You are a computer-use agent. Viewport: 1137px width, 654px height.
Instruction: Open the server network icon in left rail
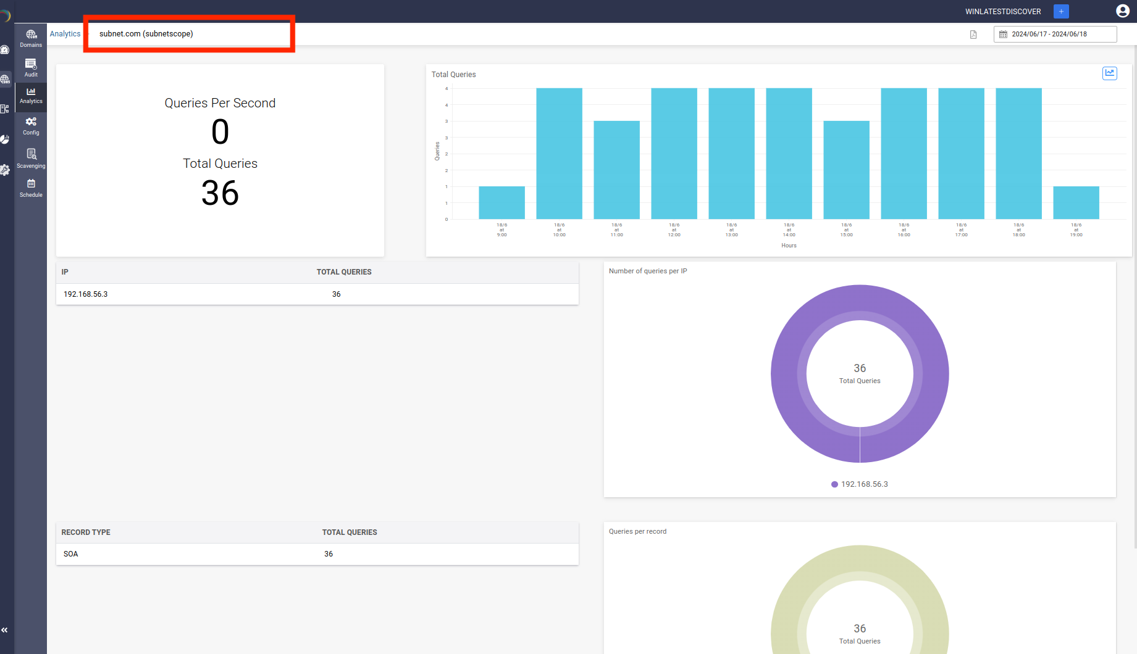(x=5, y=109)
